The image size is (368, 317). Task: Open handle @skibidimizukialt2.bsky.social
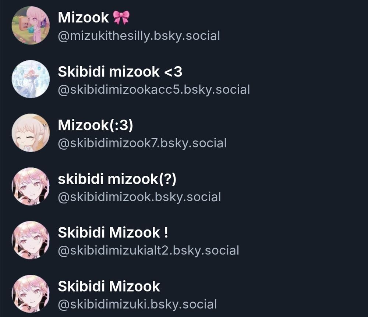tap(149, 251)
